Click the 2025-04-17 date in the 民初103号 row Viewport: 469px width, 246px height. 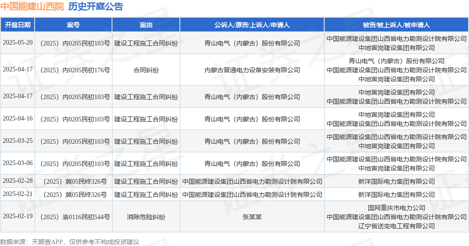18,96
